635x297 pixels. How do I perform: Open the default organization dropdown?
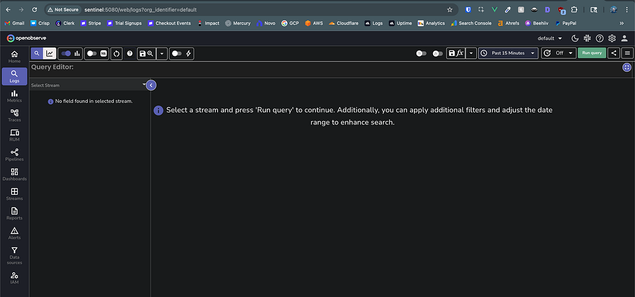[x=549, y=39]
